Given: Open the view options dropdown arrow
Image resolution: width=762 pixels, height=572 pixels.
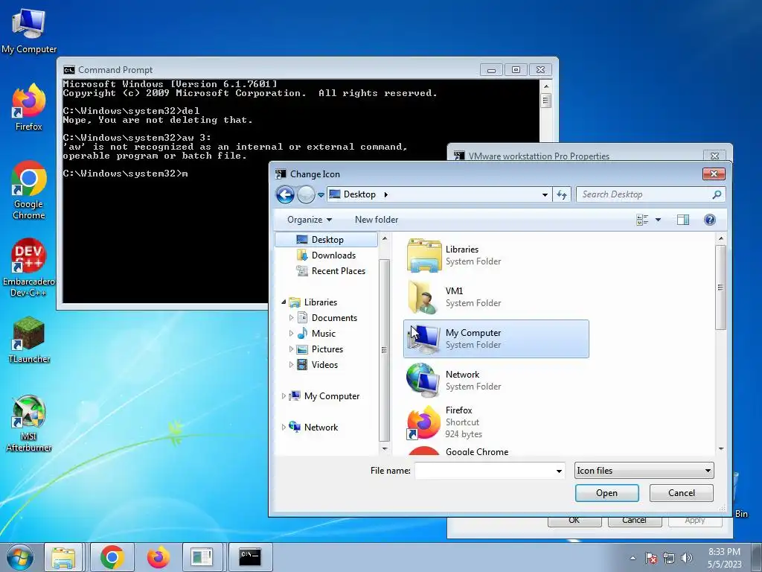Looking at the screenshot, I should tap(658, 220).
